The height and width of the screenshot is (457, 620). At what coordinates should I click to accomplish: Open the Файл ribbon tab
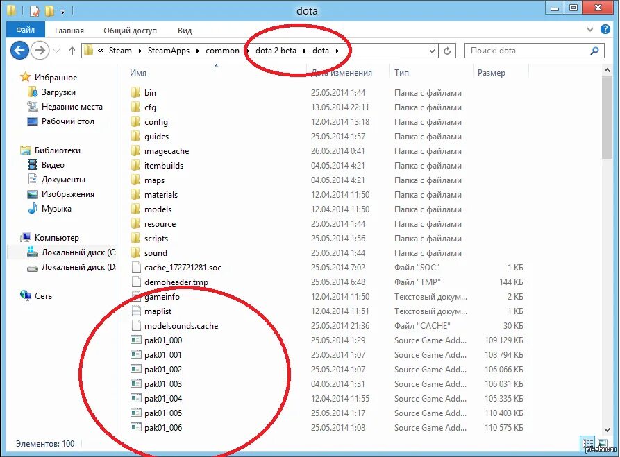(x=25, y=30)
